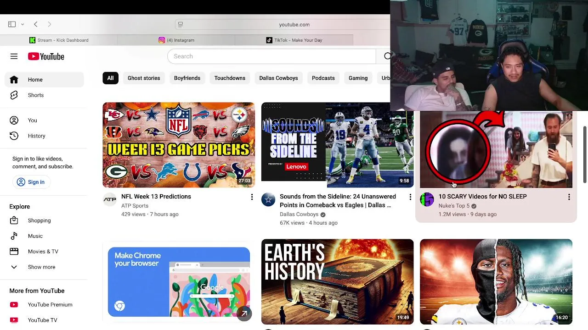Open the football player split-face thumbnail
The width and height of the screenshot is (588, 330).
pyautogui.click(x=496, y=281)
